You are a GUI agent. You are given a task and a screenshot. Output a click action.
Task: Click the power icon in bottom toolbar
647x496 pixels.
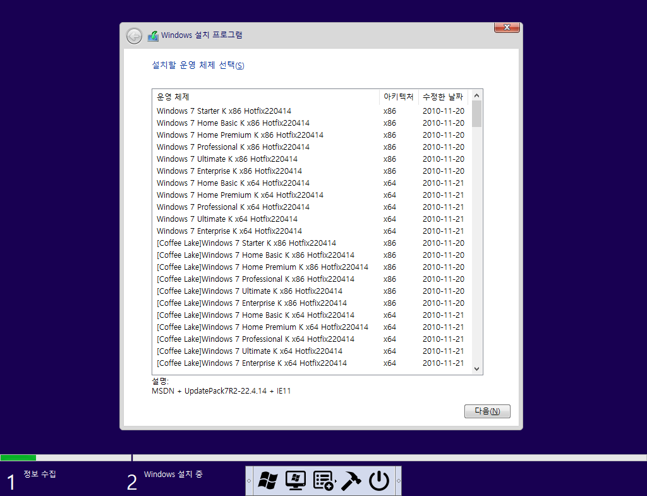(379, 481)
